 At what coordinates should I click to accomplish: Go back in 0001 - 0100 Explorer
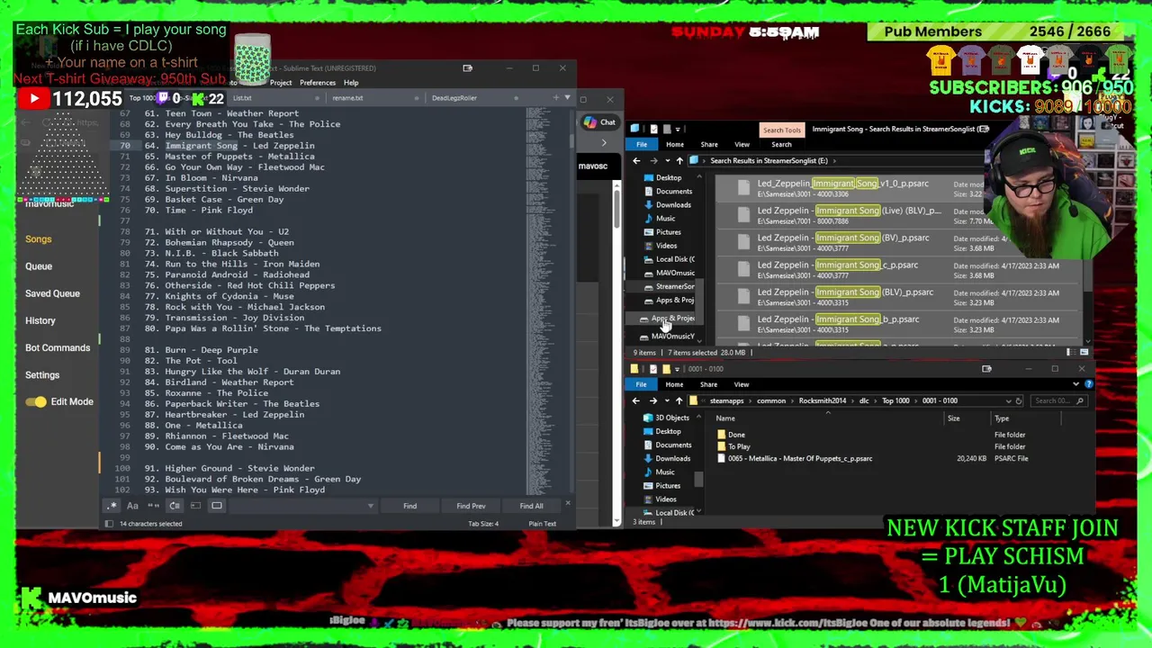point(636,400)
